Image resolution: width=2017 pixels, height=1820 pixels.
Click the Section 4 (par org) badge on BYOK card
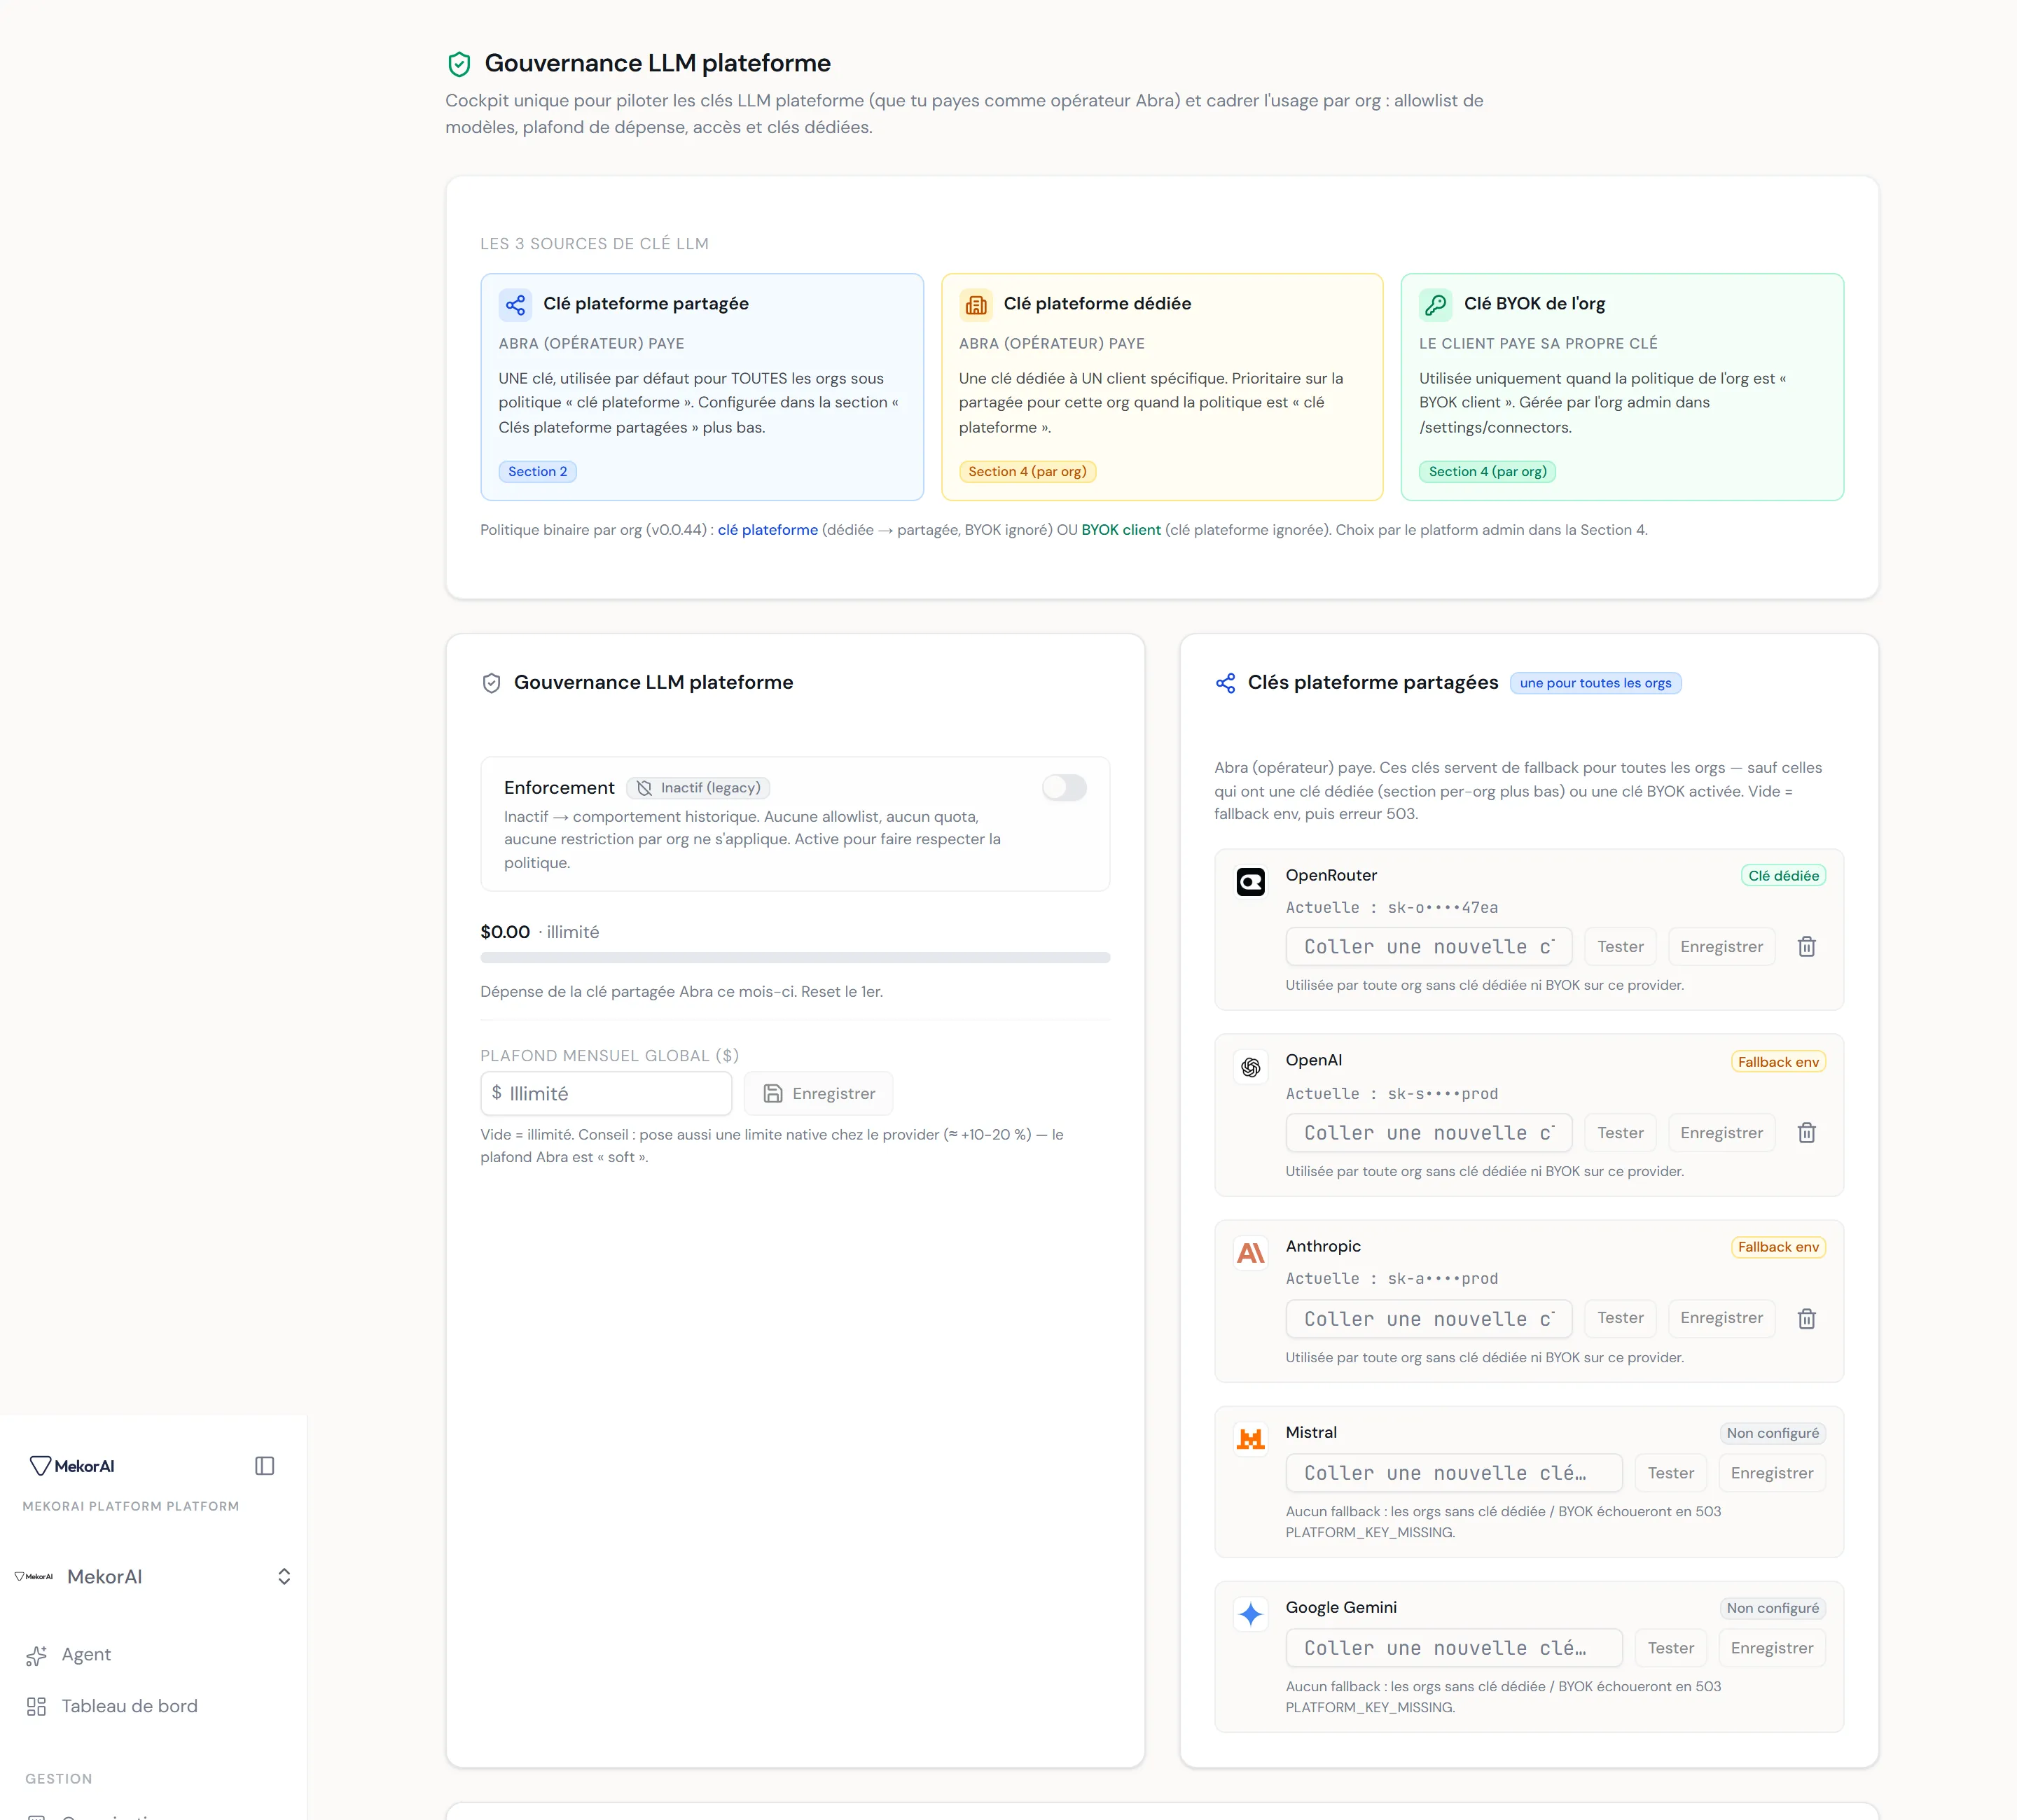click(x=1488, y=472)
